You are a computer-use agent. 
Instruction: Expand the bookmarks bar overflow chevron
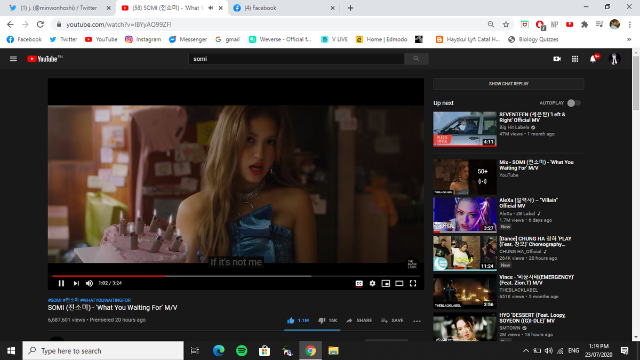click(x=629, y=39)
